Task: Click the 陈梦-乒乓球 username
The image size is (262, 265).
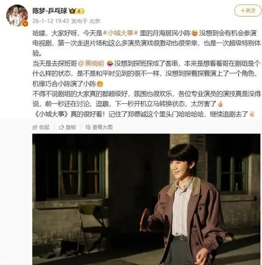Action: pyautogui.click(x=50, y=11)
